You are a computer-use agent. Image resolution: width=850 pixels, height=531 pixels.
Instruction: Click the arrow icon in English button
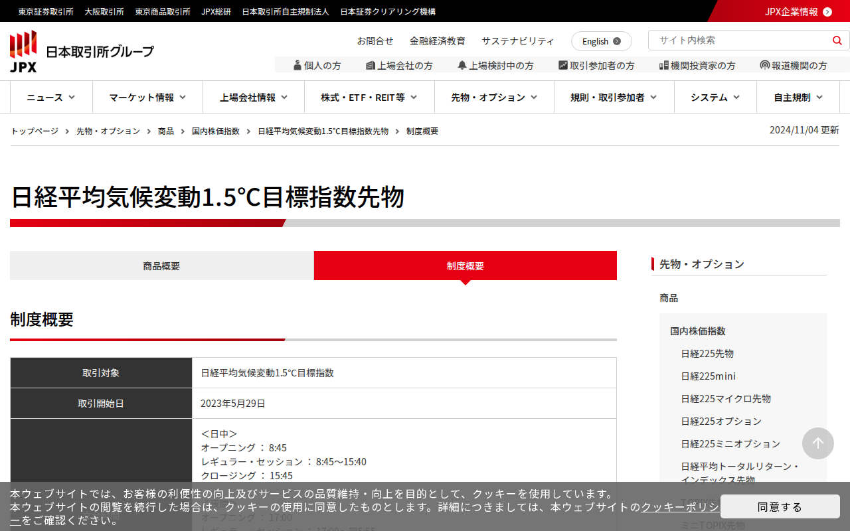[617, 41]
